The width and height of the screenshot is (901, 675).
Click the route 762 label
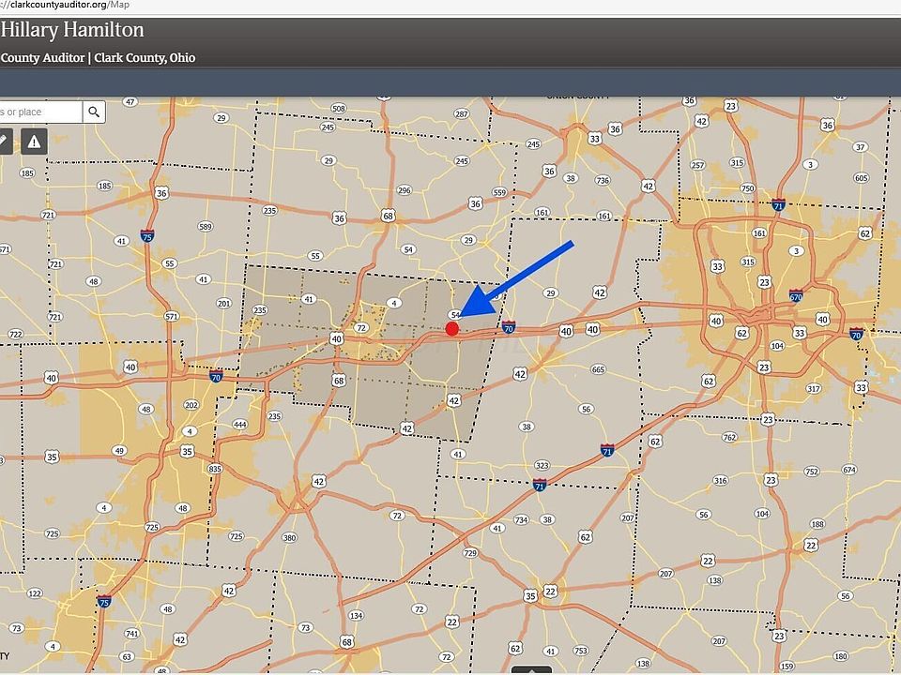point(729,438)
